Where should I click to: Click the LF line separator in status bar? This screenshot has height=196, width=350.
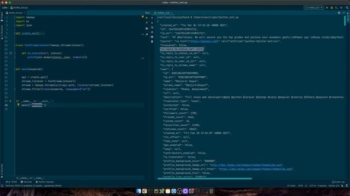tap(306, 186)
